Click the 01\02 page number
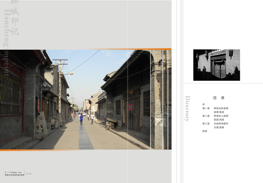Viewport: 263px width, 183px height. click(29, 174)
